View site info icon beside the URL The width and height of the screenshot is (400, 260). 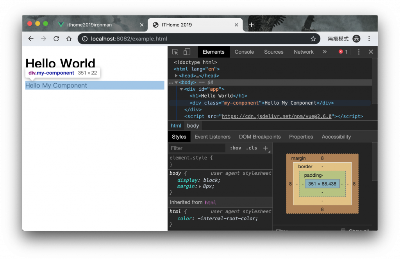[x=85, y=39]
